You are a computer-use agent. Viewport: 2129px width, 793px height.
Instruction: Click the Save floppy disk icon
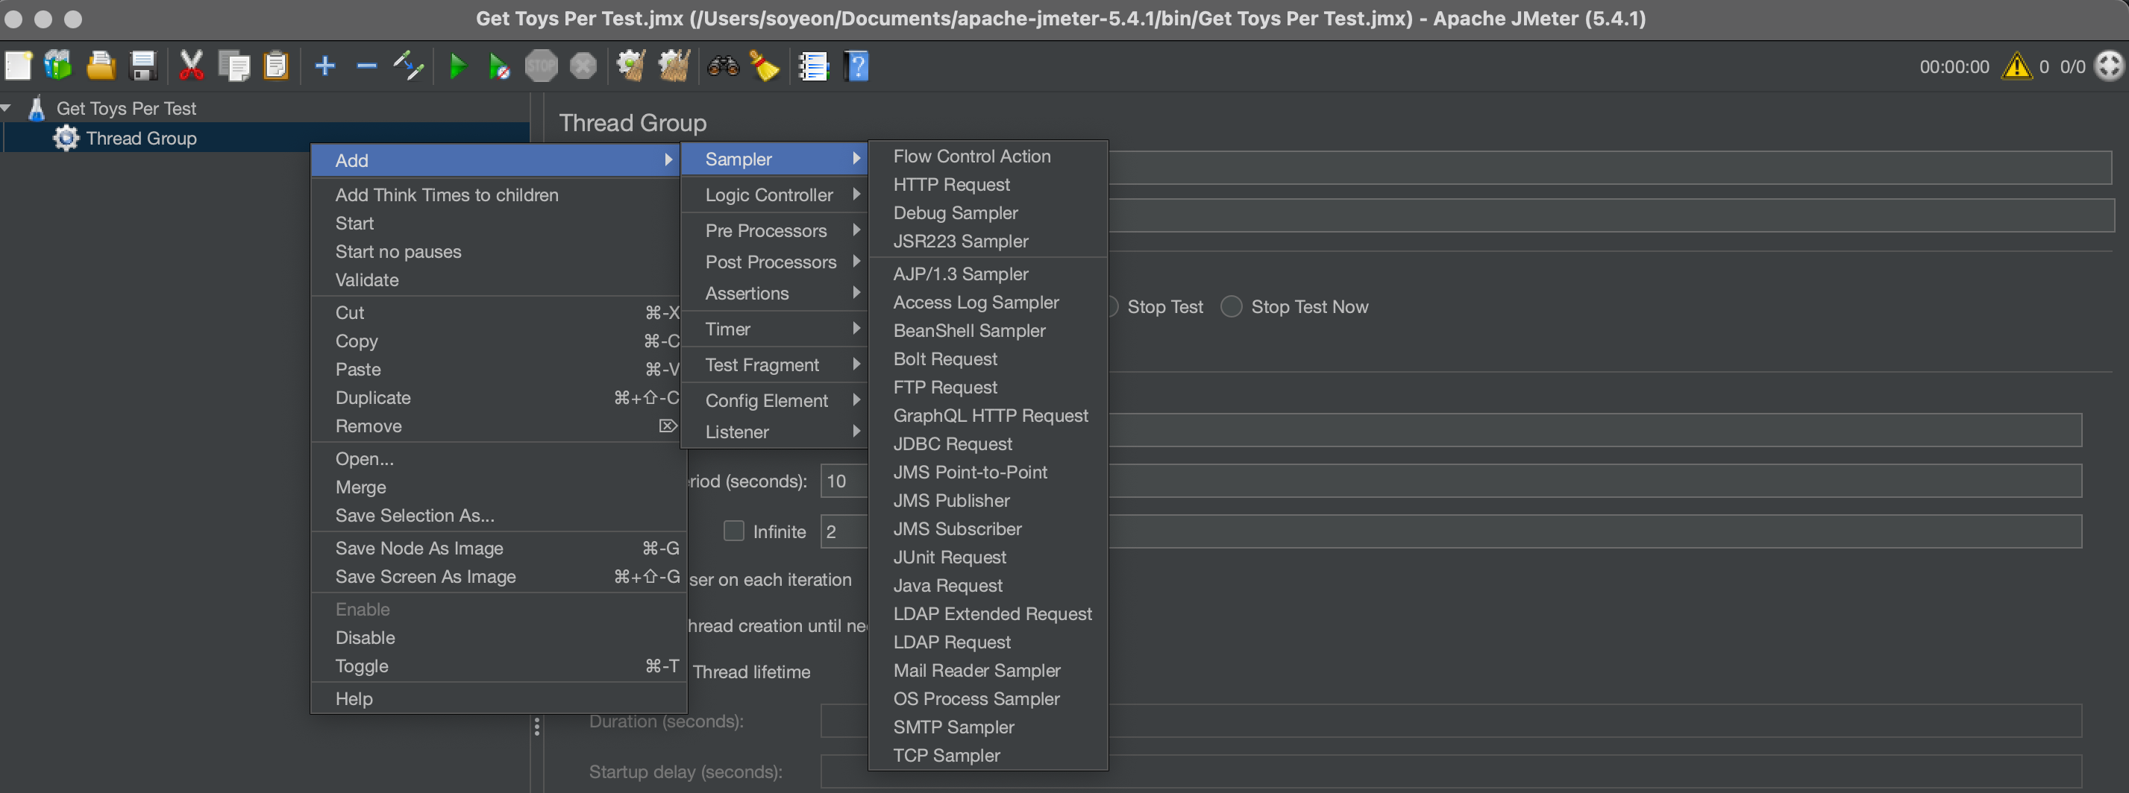(144, 66)
